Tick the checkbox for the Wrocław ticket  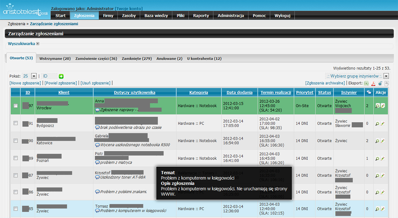click(x=16, y=106)
